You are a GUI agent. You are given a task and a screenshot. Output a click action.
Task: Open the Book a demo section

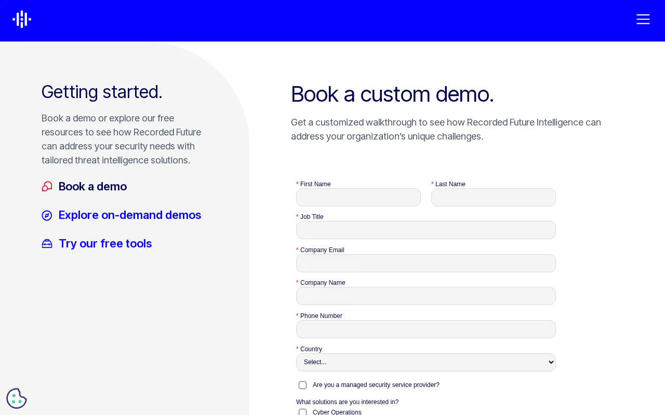[92, 186]
